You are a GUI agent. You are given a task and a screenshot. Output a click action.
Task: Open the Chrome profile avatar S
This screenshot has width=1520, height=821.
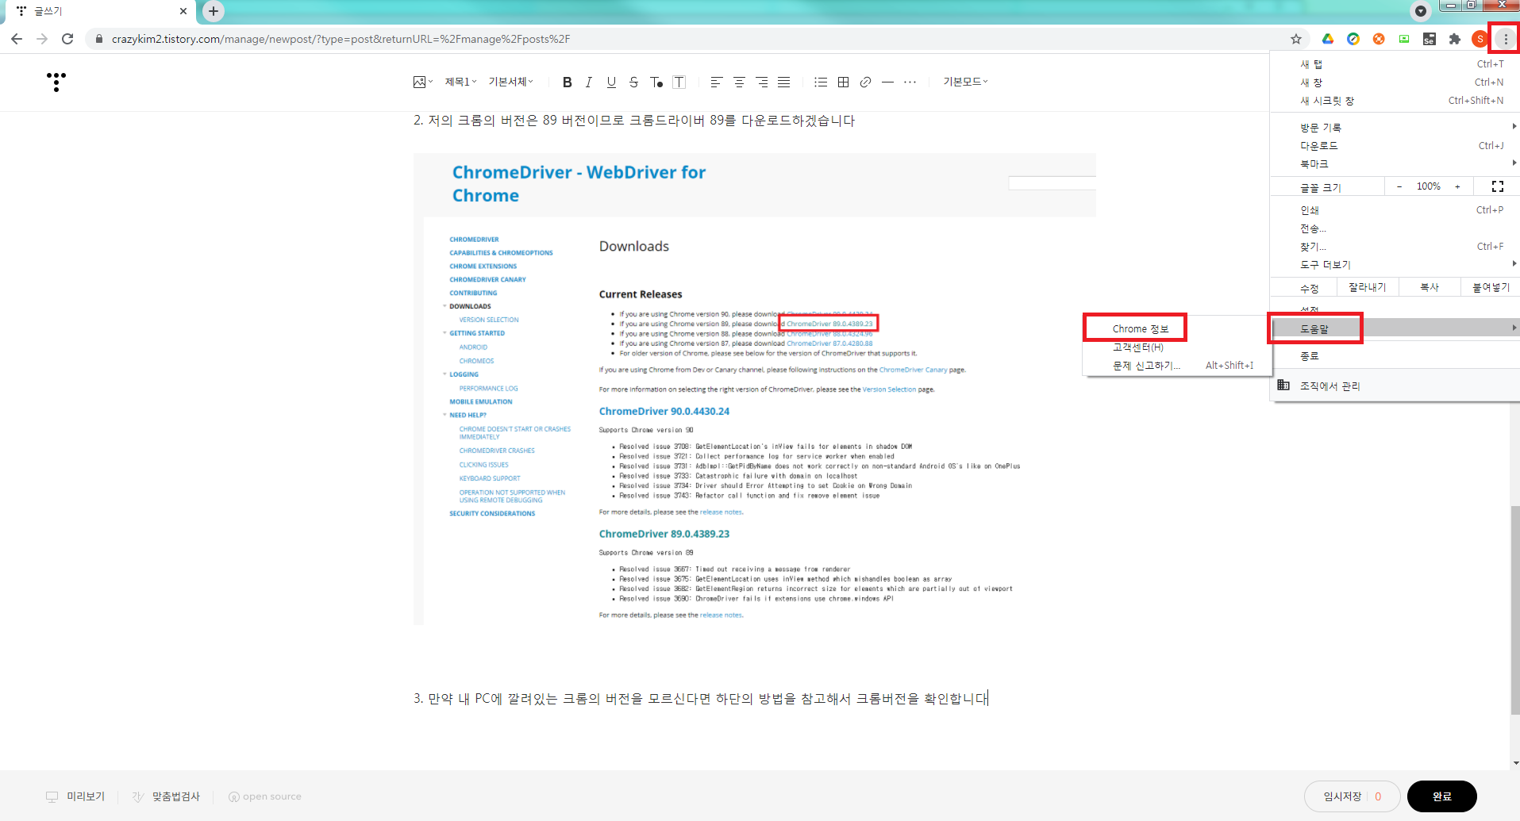(x=1480, y=39)
